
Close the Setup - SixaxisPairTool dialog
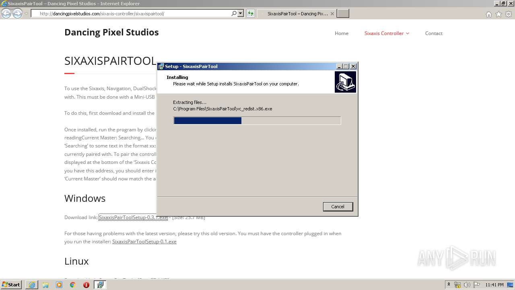coord(353,66)
